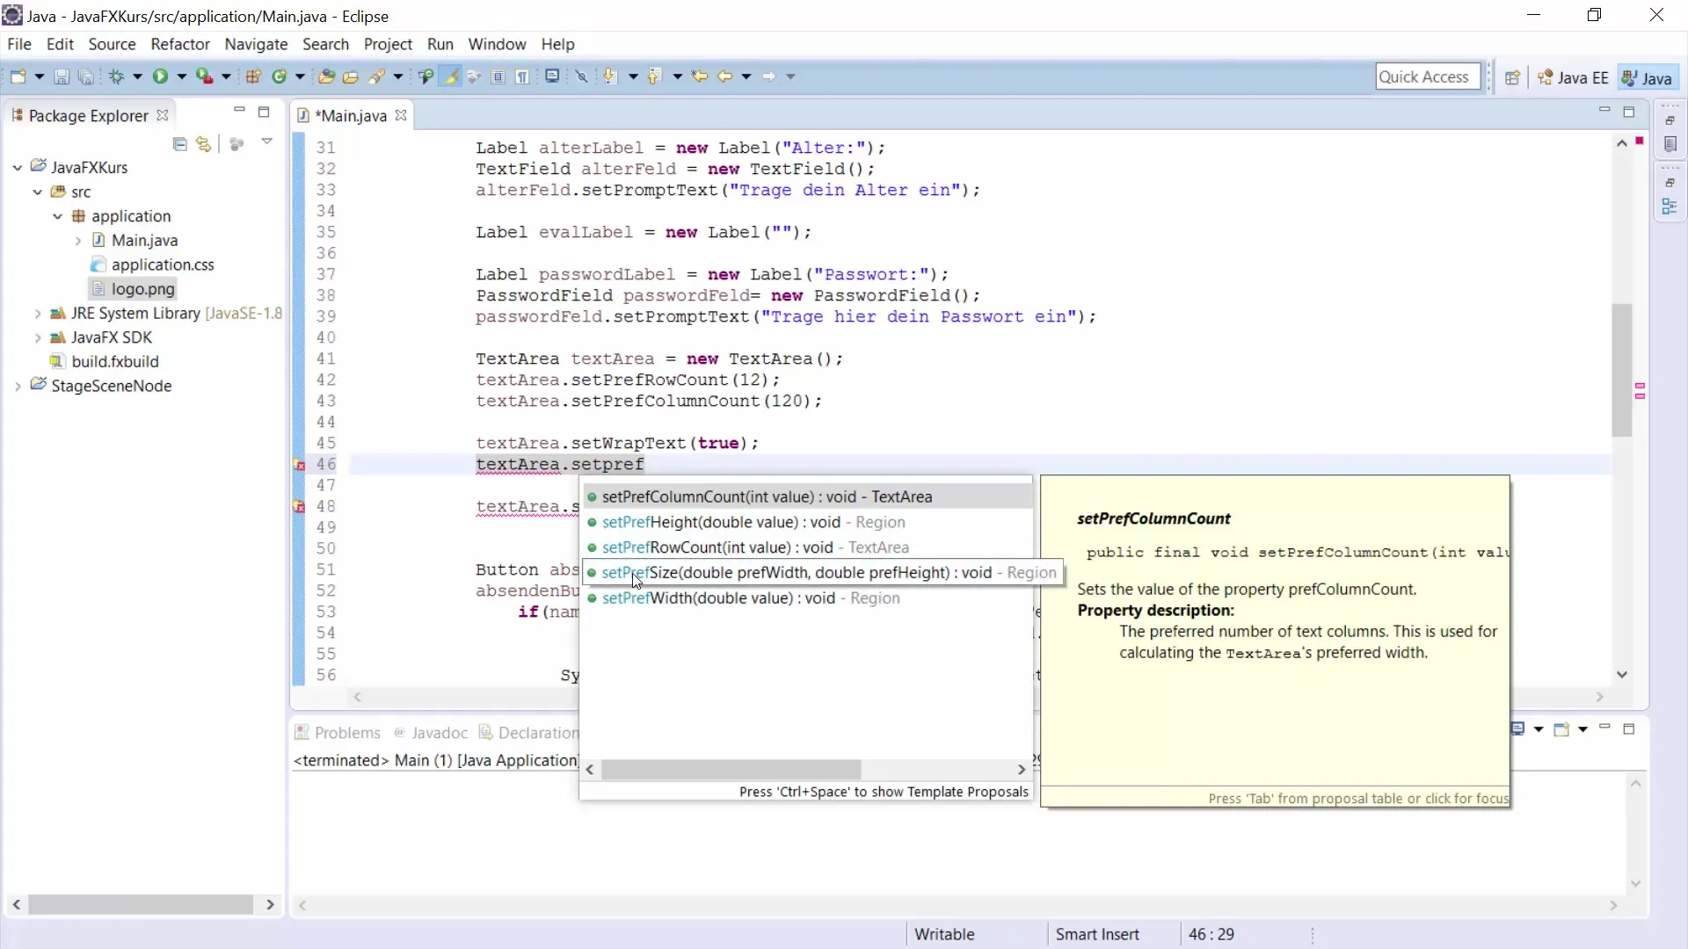The width and height of the screenshot is (1688, 949).
Task: Click the editor vertical scrollbar thumb
Action: click(x=1622, y=369)
